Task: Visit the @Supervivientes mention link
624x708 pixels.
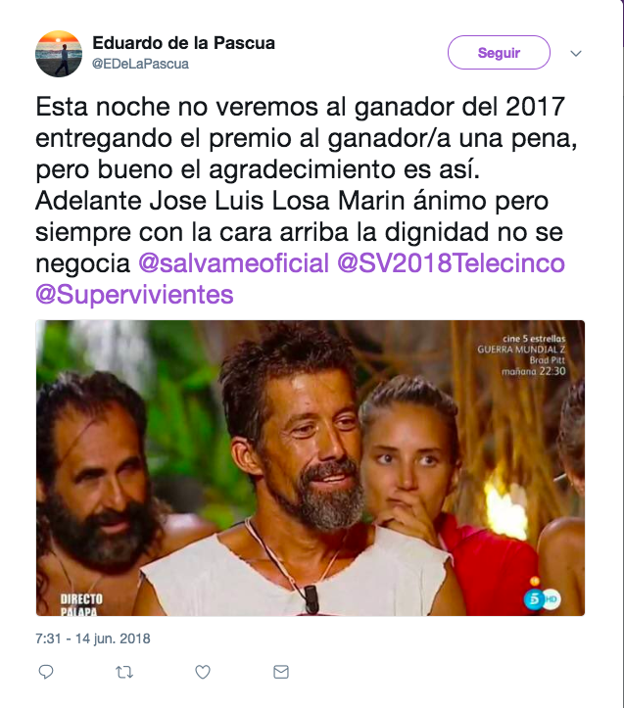Action: coord(134,295)
